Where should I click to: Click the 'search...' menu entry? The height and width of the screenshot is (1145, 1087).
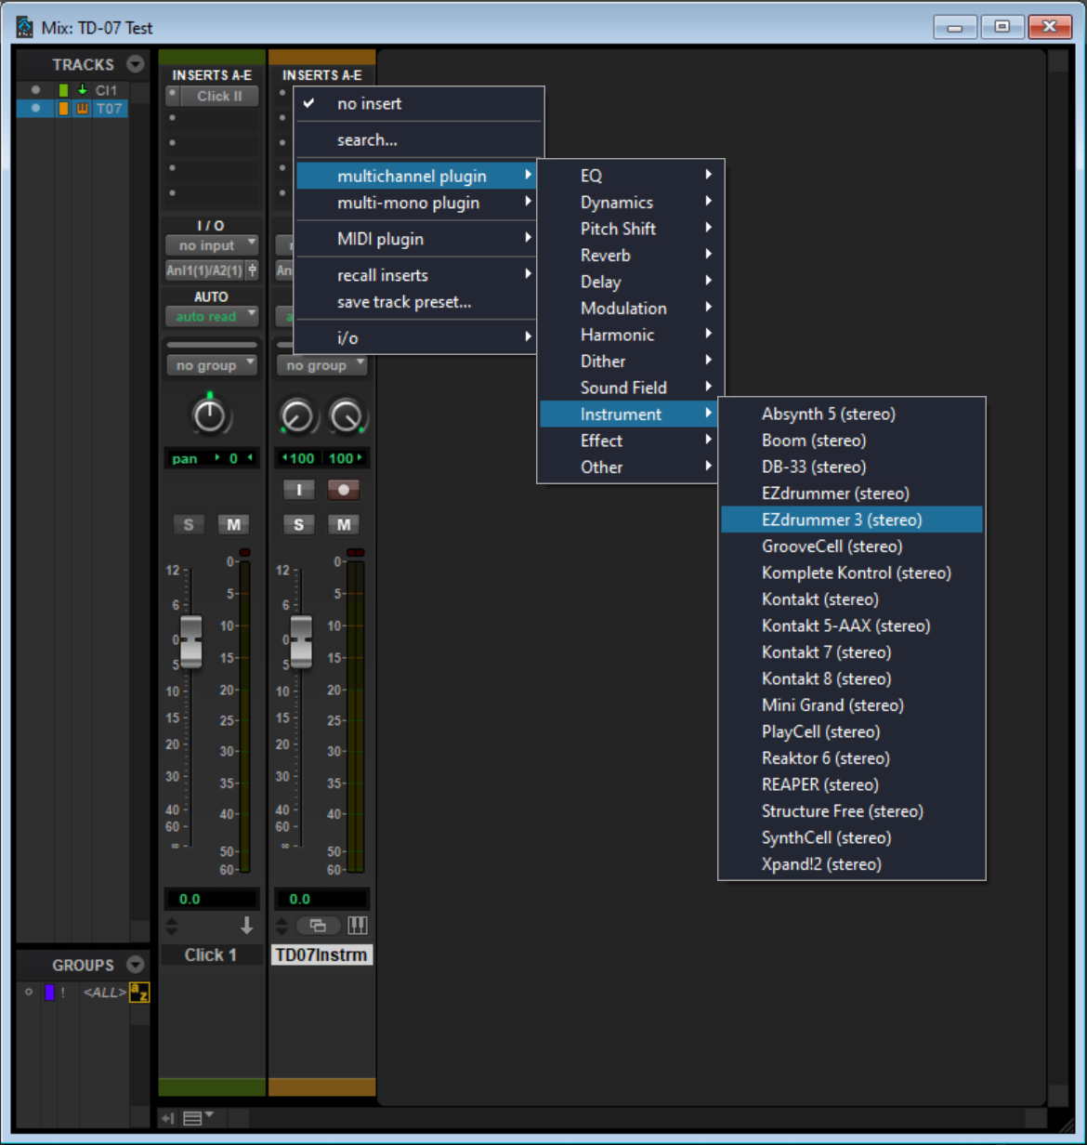367,140
